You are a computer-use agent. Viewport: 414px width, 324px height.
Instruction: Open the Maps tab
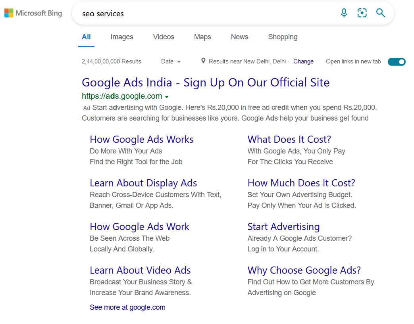click(x=202, y=37)
